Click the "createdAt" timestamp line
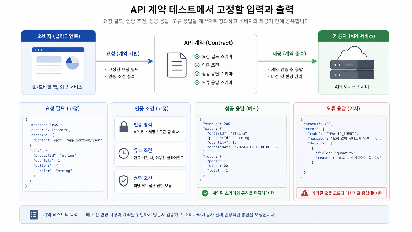The height and width of the screenshot is (232, 412). tap(244, 147)
